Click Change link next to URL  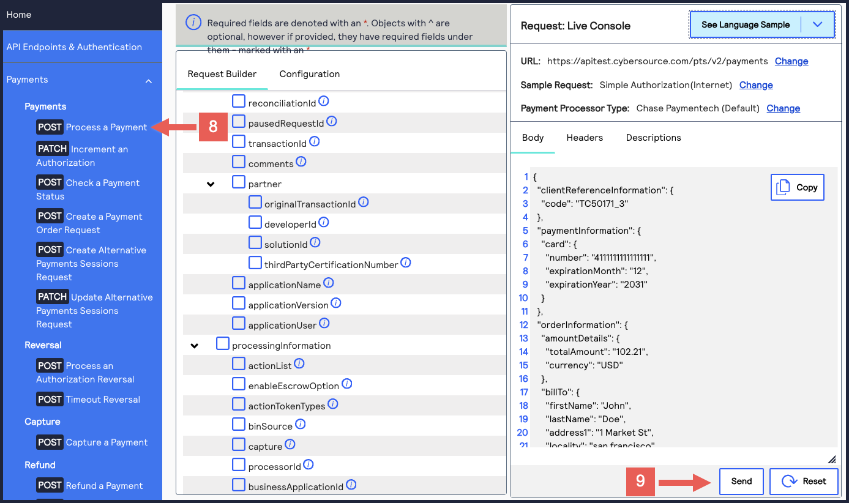coord(791,61)
